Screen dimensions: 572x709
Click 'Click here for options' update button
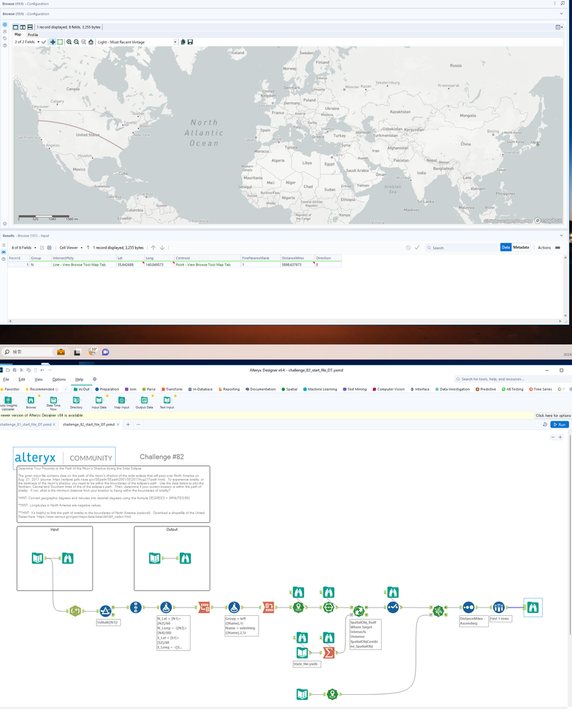(x=553, y=415)
